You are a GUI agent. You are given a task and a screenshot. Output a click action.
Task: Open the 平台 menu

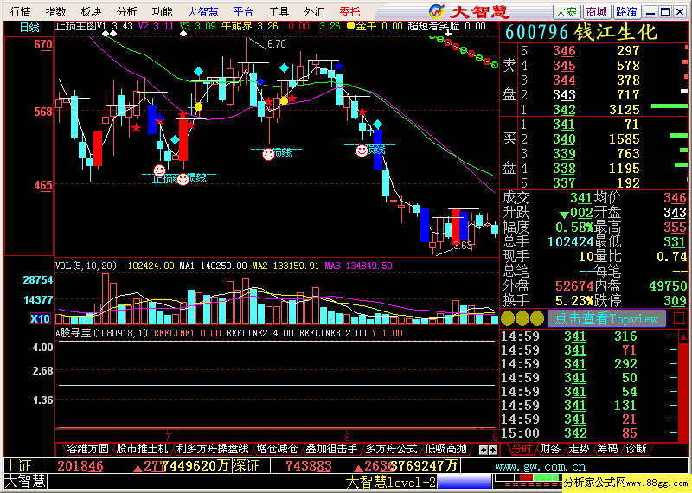[x=243, y=11]
